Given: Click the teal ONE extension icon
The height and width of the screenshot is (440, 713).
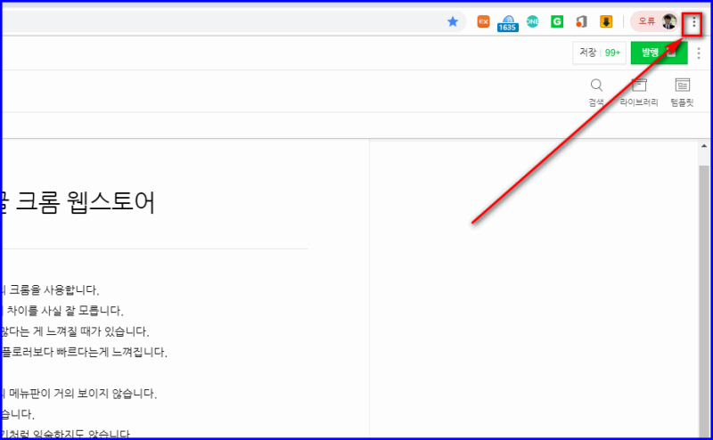Looking at the screenshot, I should point(532,21).
